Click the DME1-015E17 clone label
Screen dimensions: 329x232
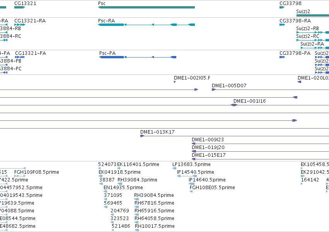pos(208,155)
